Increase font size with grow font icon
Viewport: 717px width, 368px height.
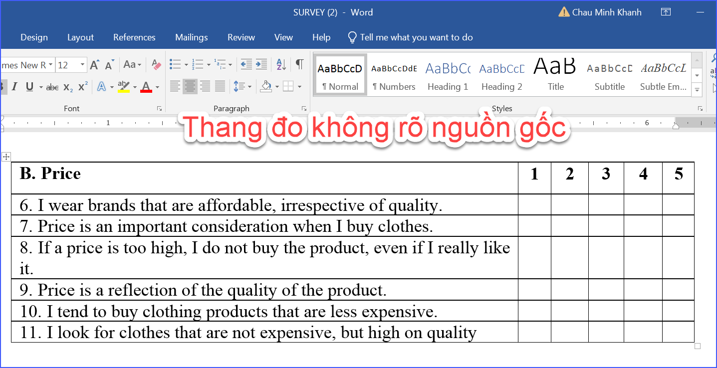click(95, 65)
